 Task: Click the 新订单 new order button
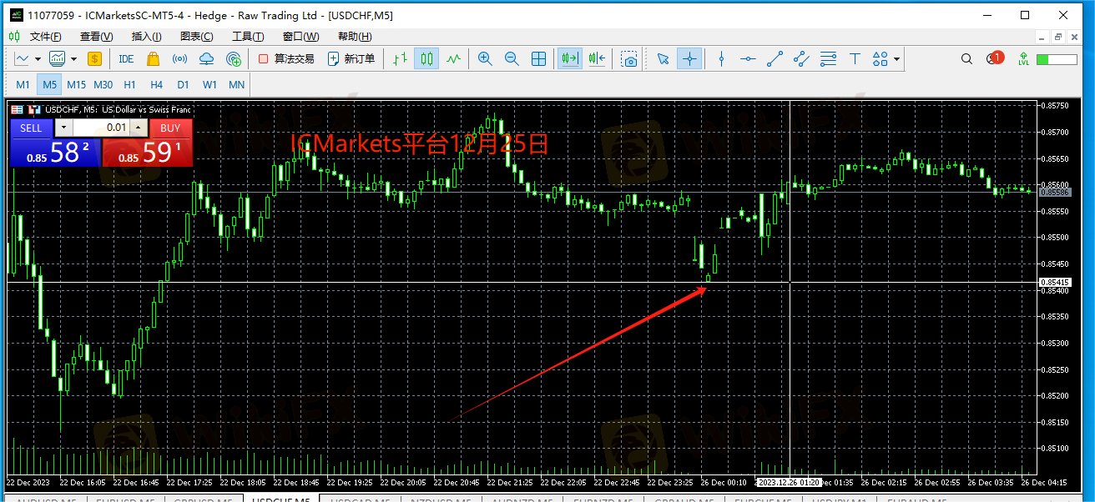click(351, 58)
